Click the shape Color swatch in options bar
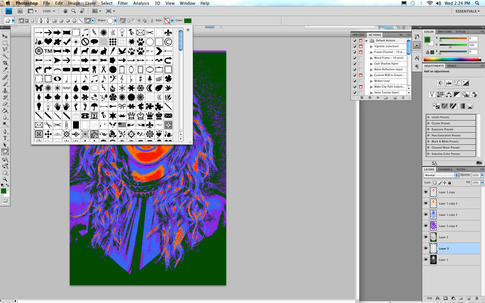Screen dimensions: 485x303 (x=188, y=21)
